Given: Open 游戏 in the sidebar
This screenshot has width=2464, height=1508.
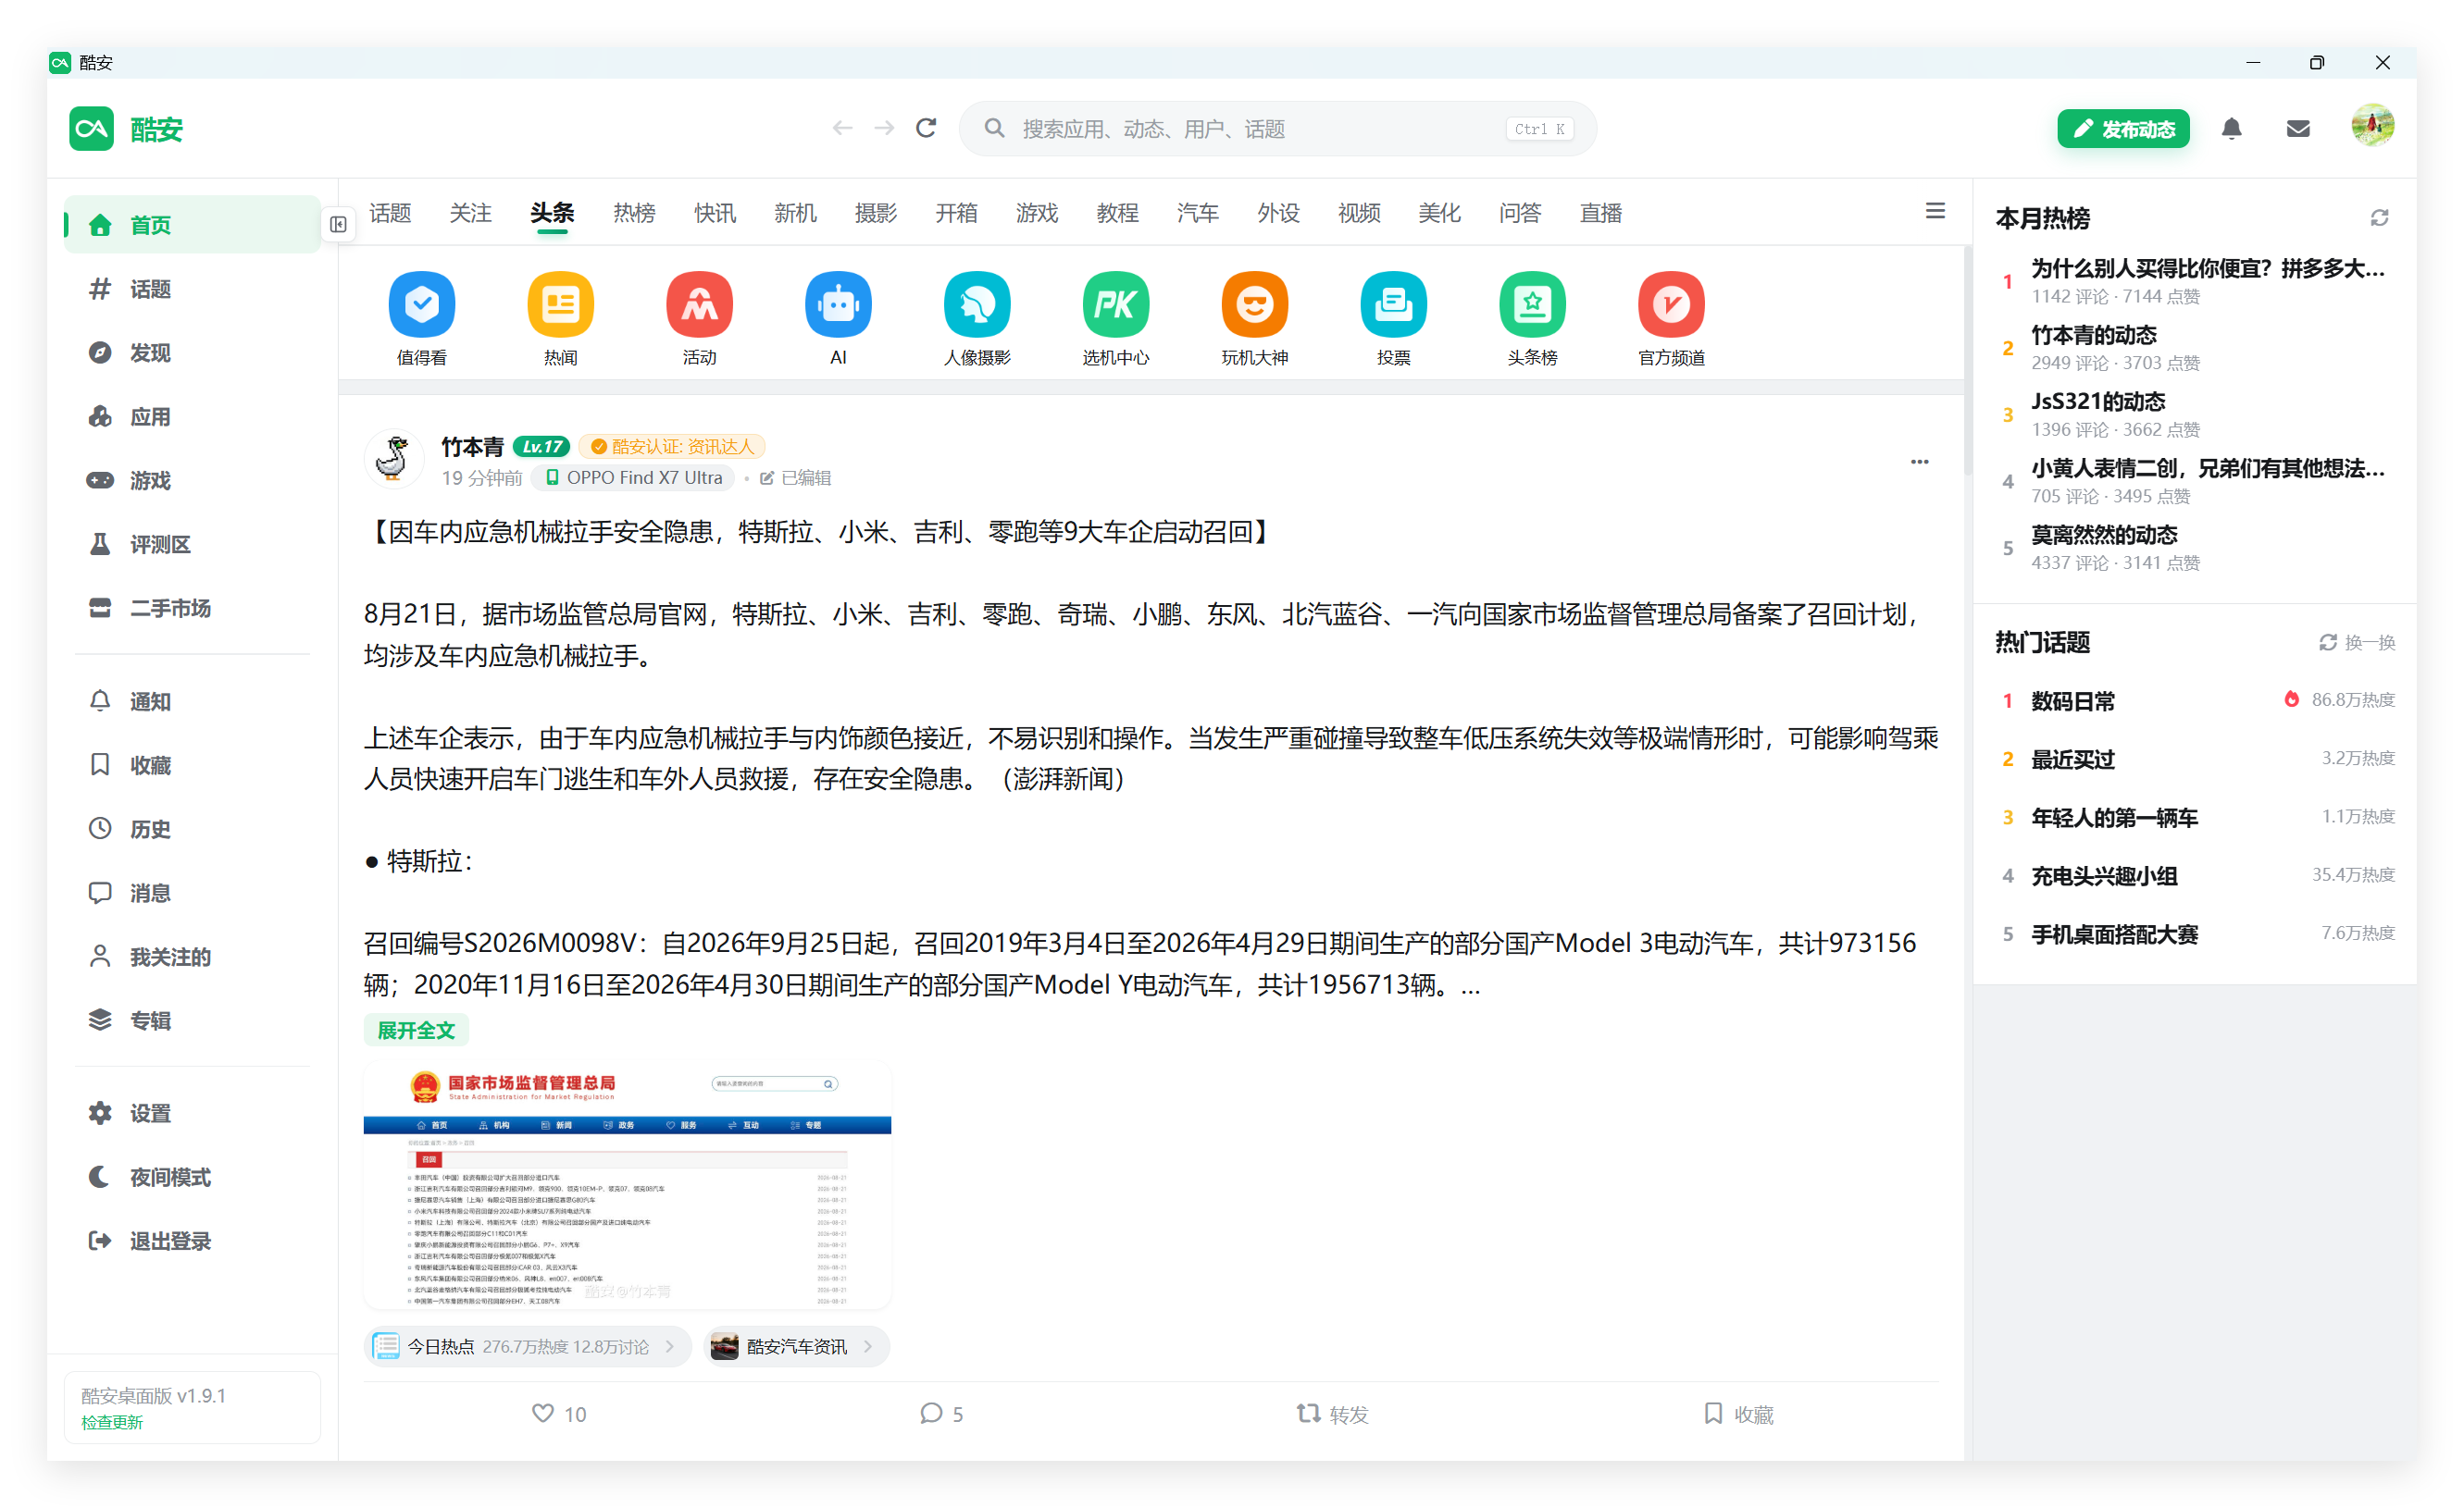Looking at the screenshot, I should pyautogui.click(x=192, y=479).
